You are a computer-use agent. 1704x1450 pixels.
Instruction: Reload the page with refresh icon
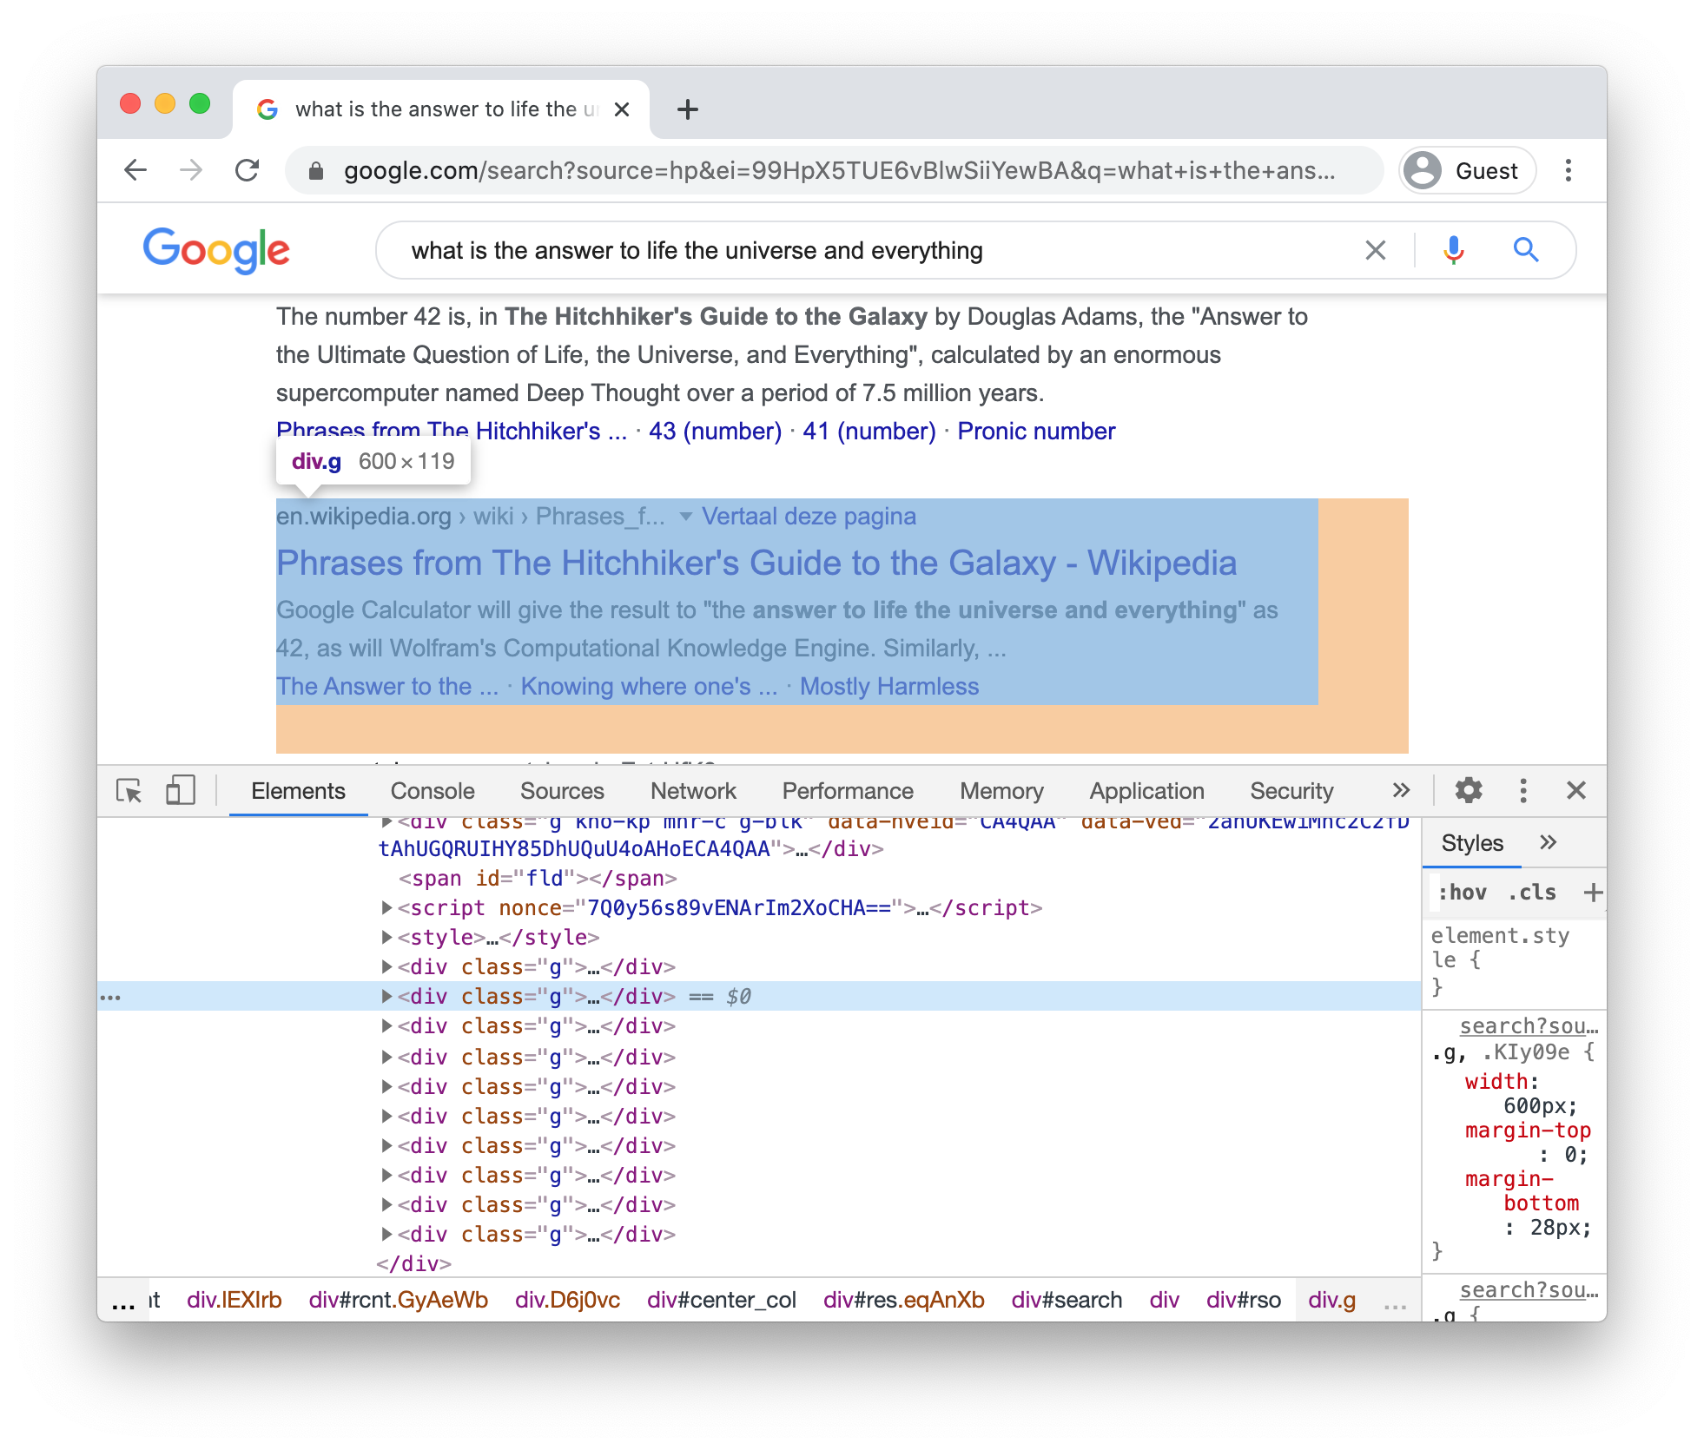coord(248,170)
